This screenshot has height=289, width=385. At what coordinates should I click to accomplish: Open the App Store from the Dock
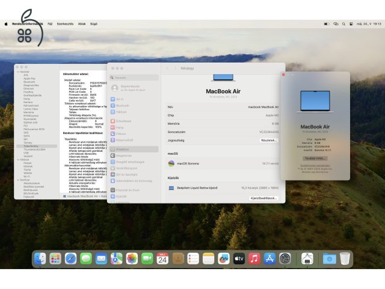269,258
